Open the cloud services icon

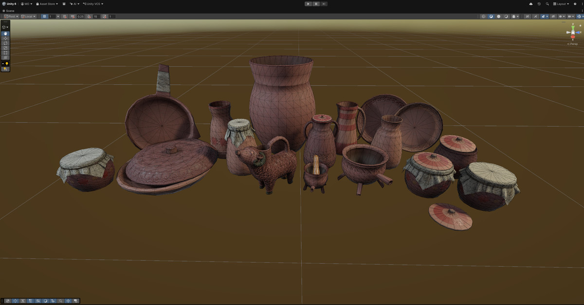531,4
